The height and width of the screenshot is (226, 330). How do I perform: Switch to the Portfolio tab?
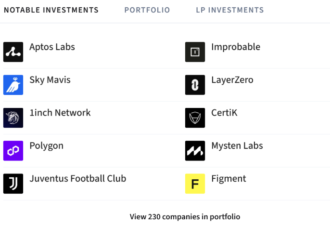click(147, 10)
